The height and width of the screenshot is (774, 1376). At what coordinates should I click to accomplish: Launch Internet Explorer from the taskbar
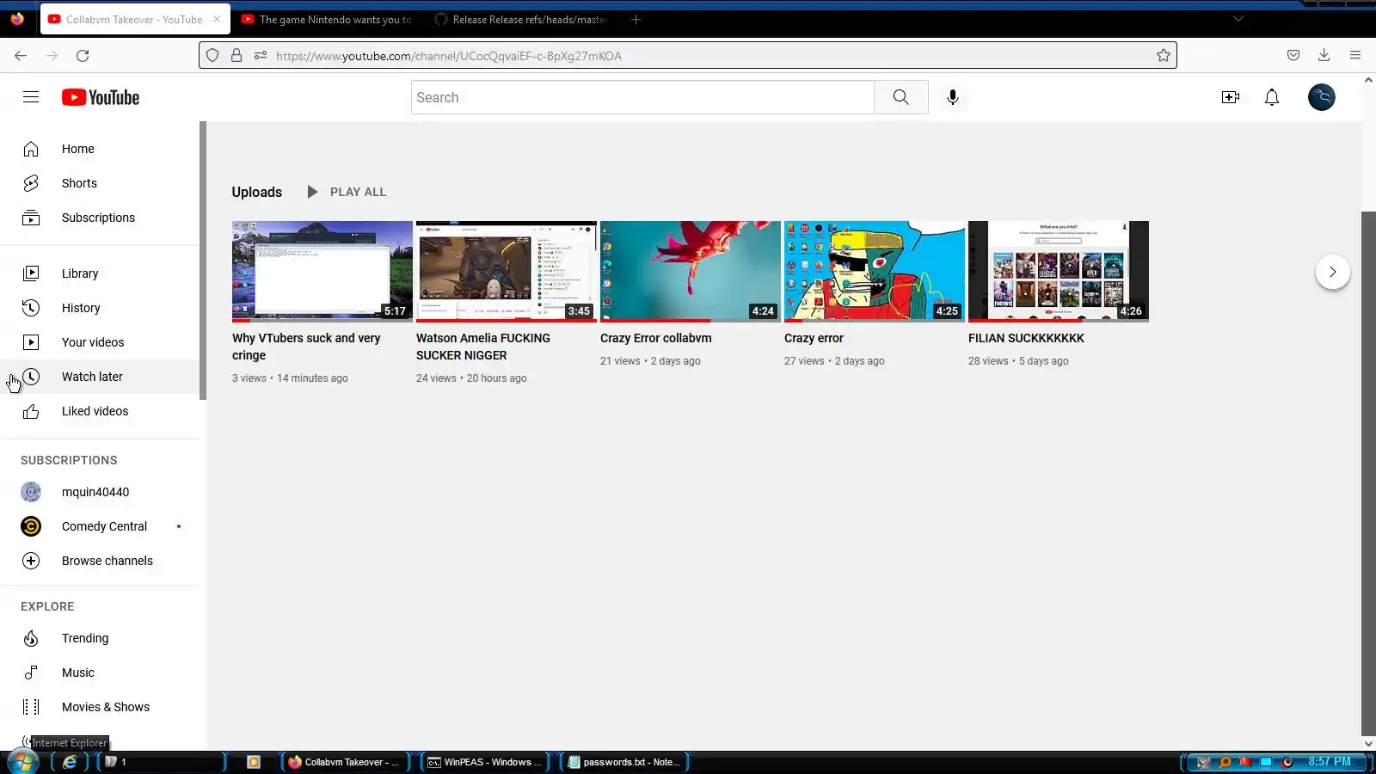[x=70, y=762]
